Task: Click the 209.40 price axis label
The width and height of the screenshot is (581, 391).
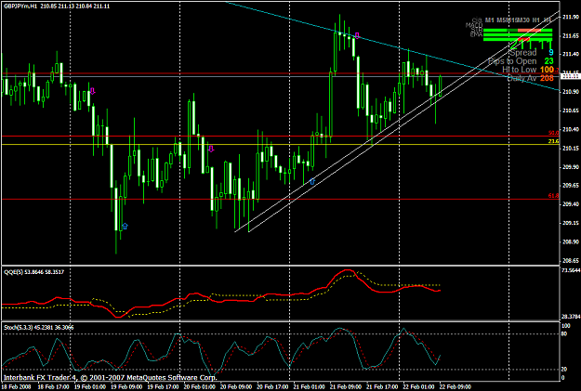Action: [x=571, y=204]
